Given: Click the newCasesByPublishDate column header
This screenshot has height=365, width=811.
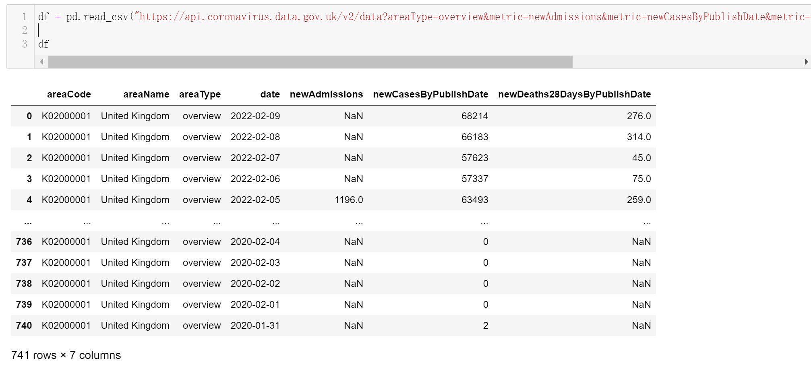Looking at the screenshot, I should 430,94.
